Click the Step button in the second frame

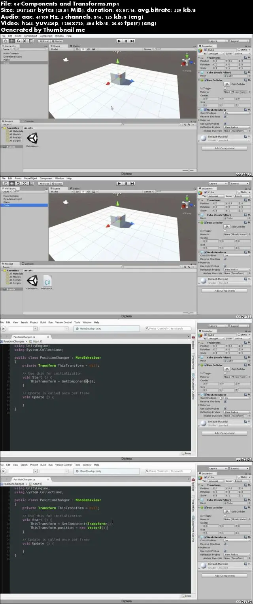click(132, 183)
